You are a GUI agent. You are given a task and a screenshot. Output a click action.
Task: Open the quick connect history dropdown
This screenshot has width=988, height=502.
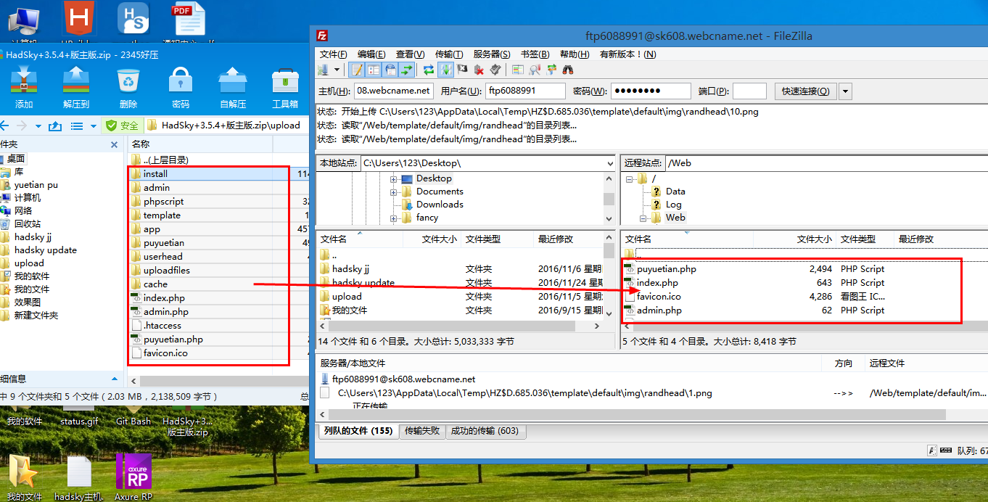[x=845, y=91]
